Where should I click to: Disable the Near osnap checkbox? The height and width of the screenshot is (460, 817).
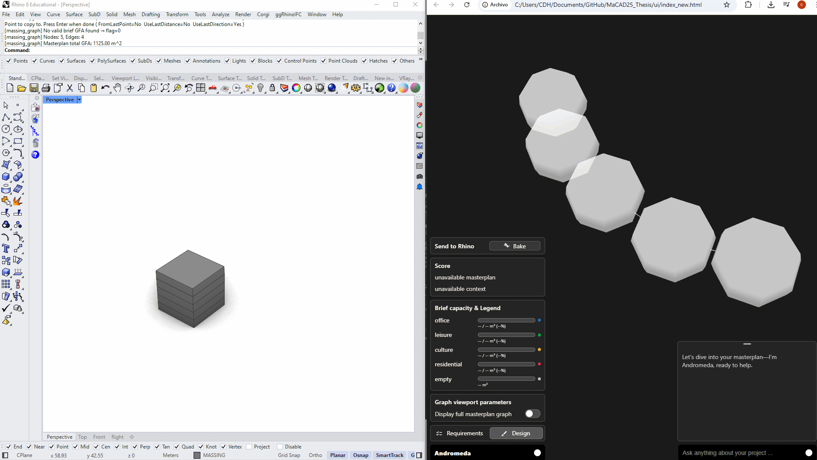click(x=29, y=447)
